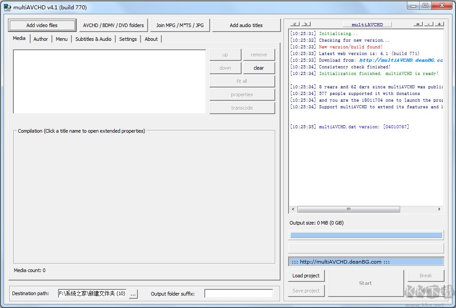Click the up button
This screenshot has width=456, height=308.
tap(226, 55)
